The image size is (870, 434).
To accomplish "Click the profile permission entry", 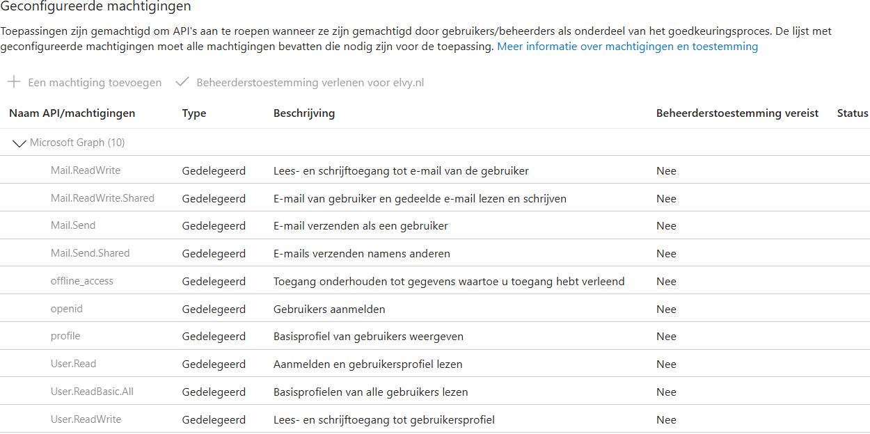I will point(65,336).
